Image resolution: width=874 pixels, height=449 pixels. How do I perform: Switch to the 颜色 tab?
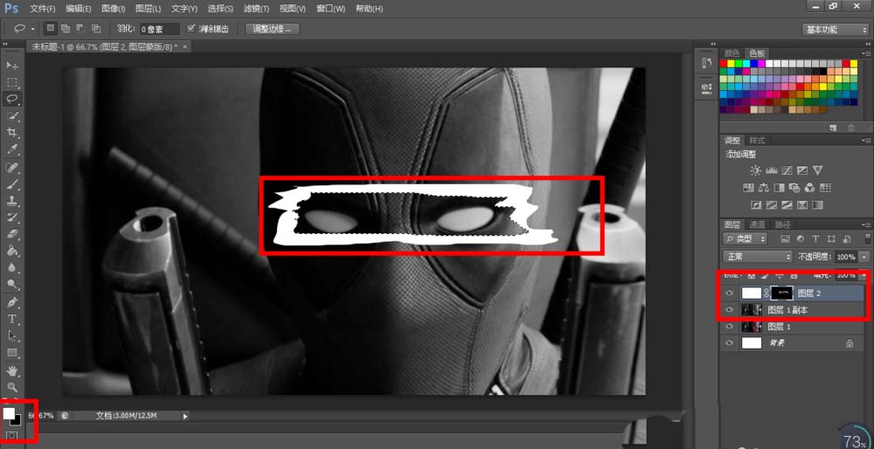tap(732, 53)
